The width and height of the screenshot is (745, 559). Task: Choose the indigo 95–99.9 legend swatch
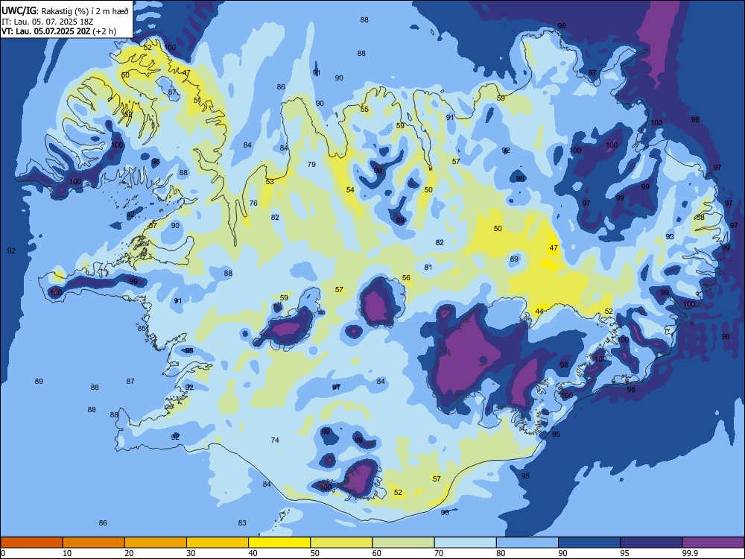[x=651, y=543]
